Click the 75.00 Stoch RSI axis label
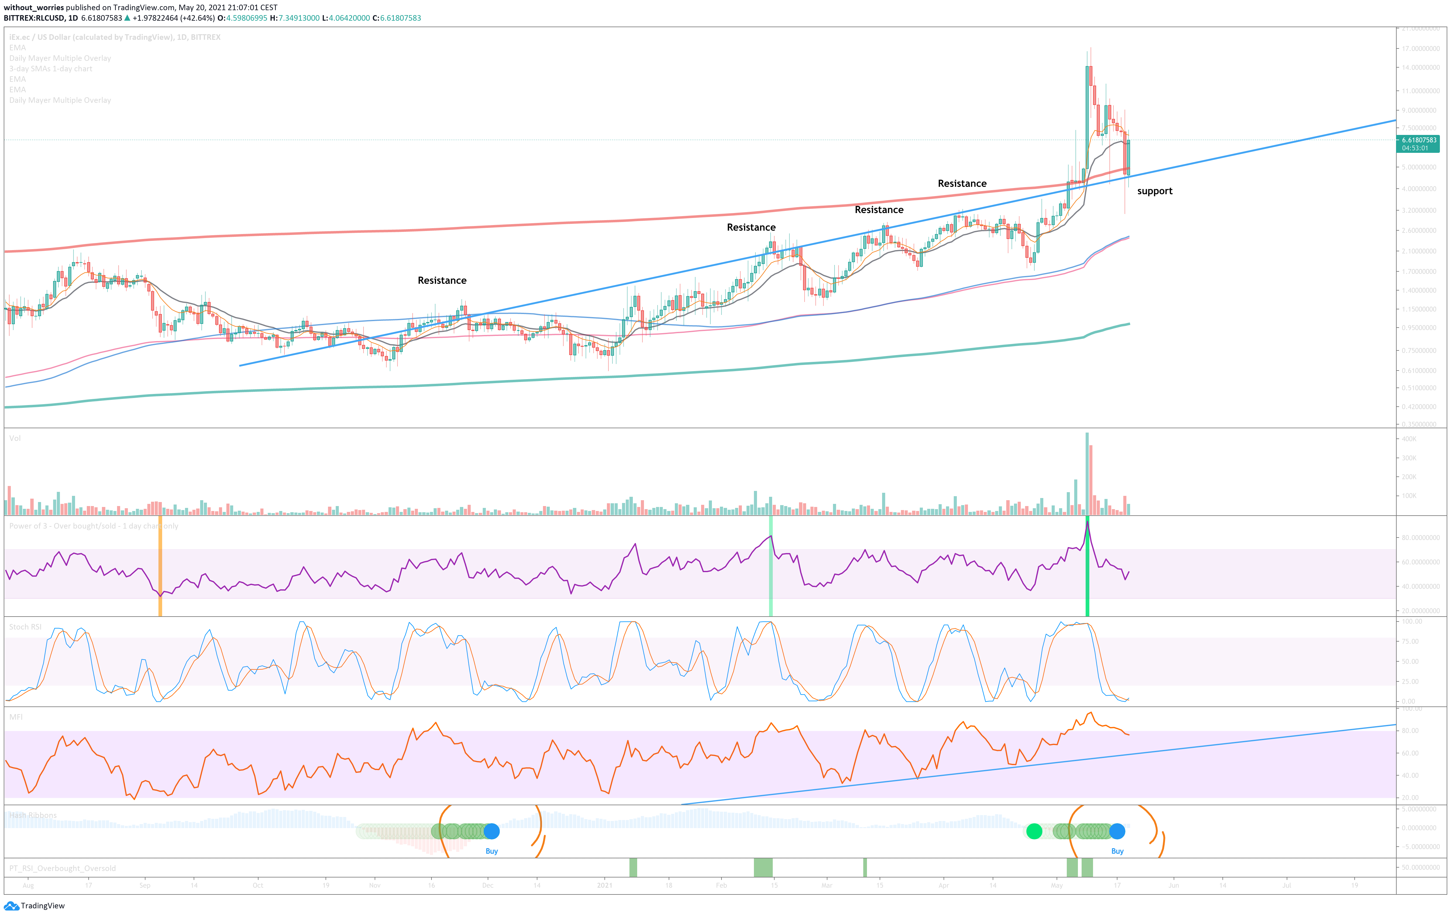Viewport: 1451px width, 917px height. 1409,641
